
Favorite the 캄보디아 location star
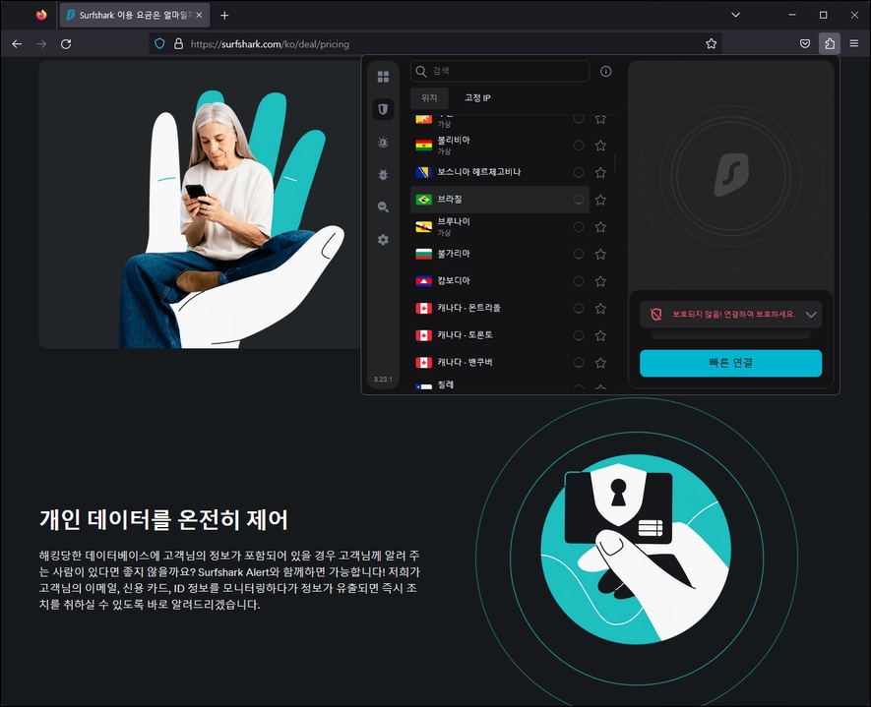[x=600, y=281]
